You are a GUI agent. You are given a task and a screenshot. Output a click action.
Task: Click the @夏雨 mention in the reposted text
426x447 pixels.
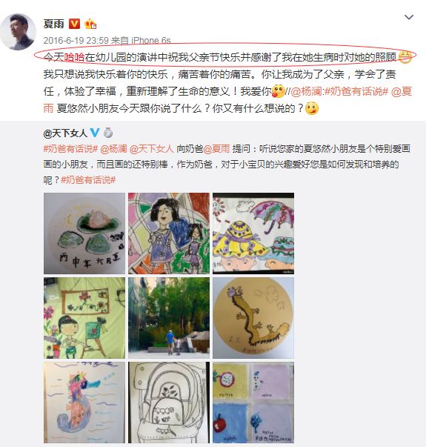coord(216,149)
